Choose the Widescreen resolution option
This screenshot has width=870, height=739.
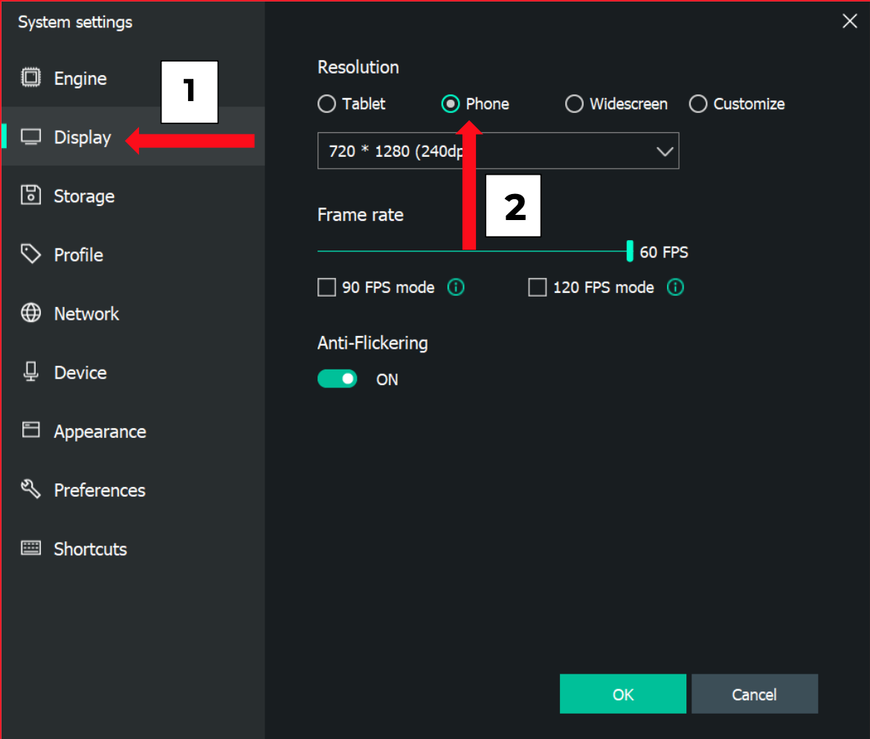coord(574,104)
